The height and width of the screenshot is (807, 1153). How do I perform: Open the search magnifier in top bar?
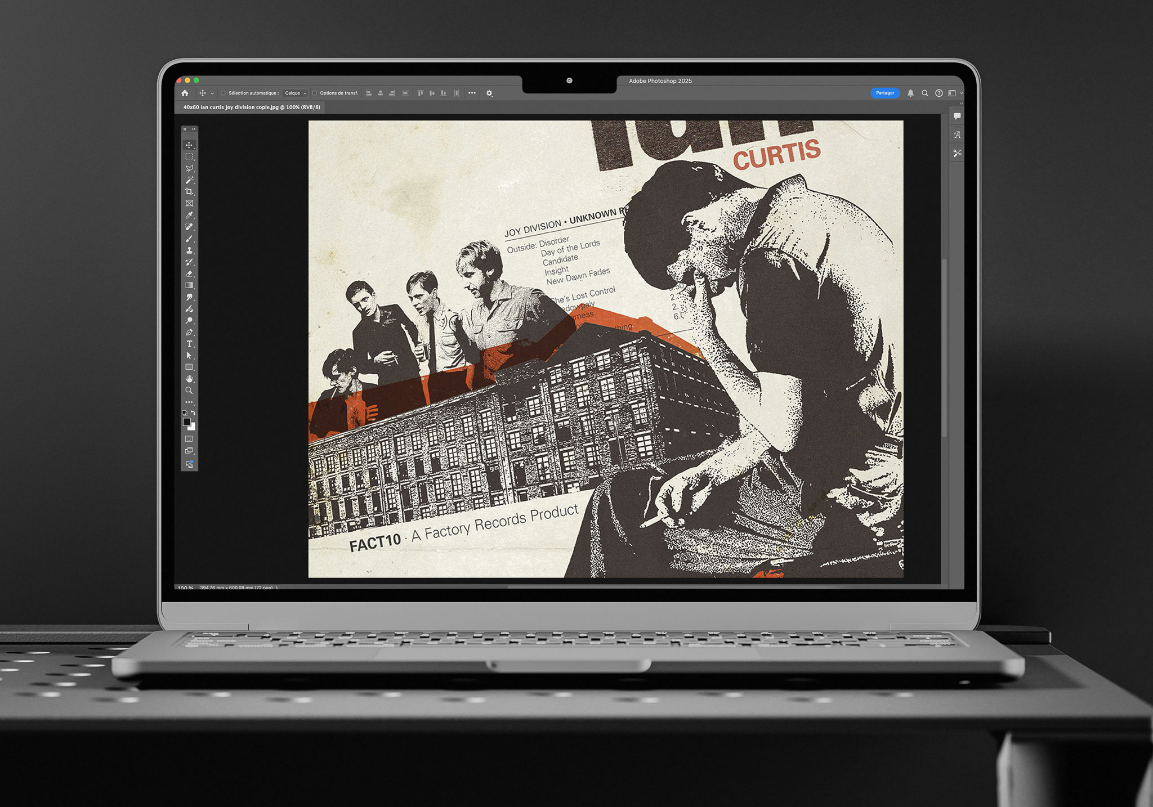coord(924,93)
